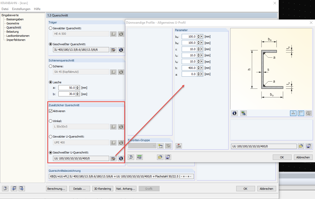Open the folder icon beside the UU designation field
The height and width of the screenshot is (199, 315).
301,146
